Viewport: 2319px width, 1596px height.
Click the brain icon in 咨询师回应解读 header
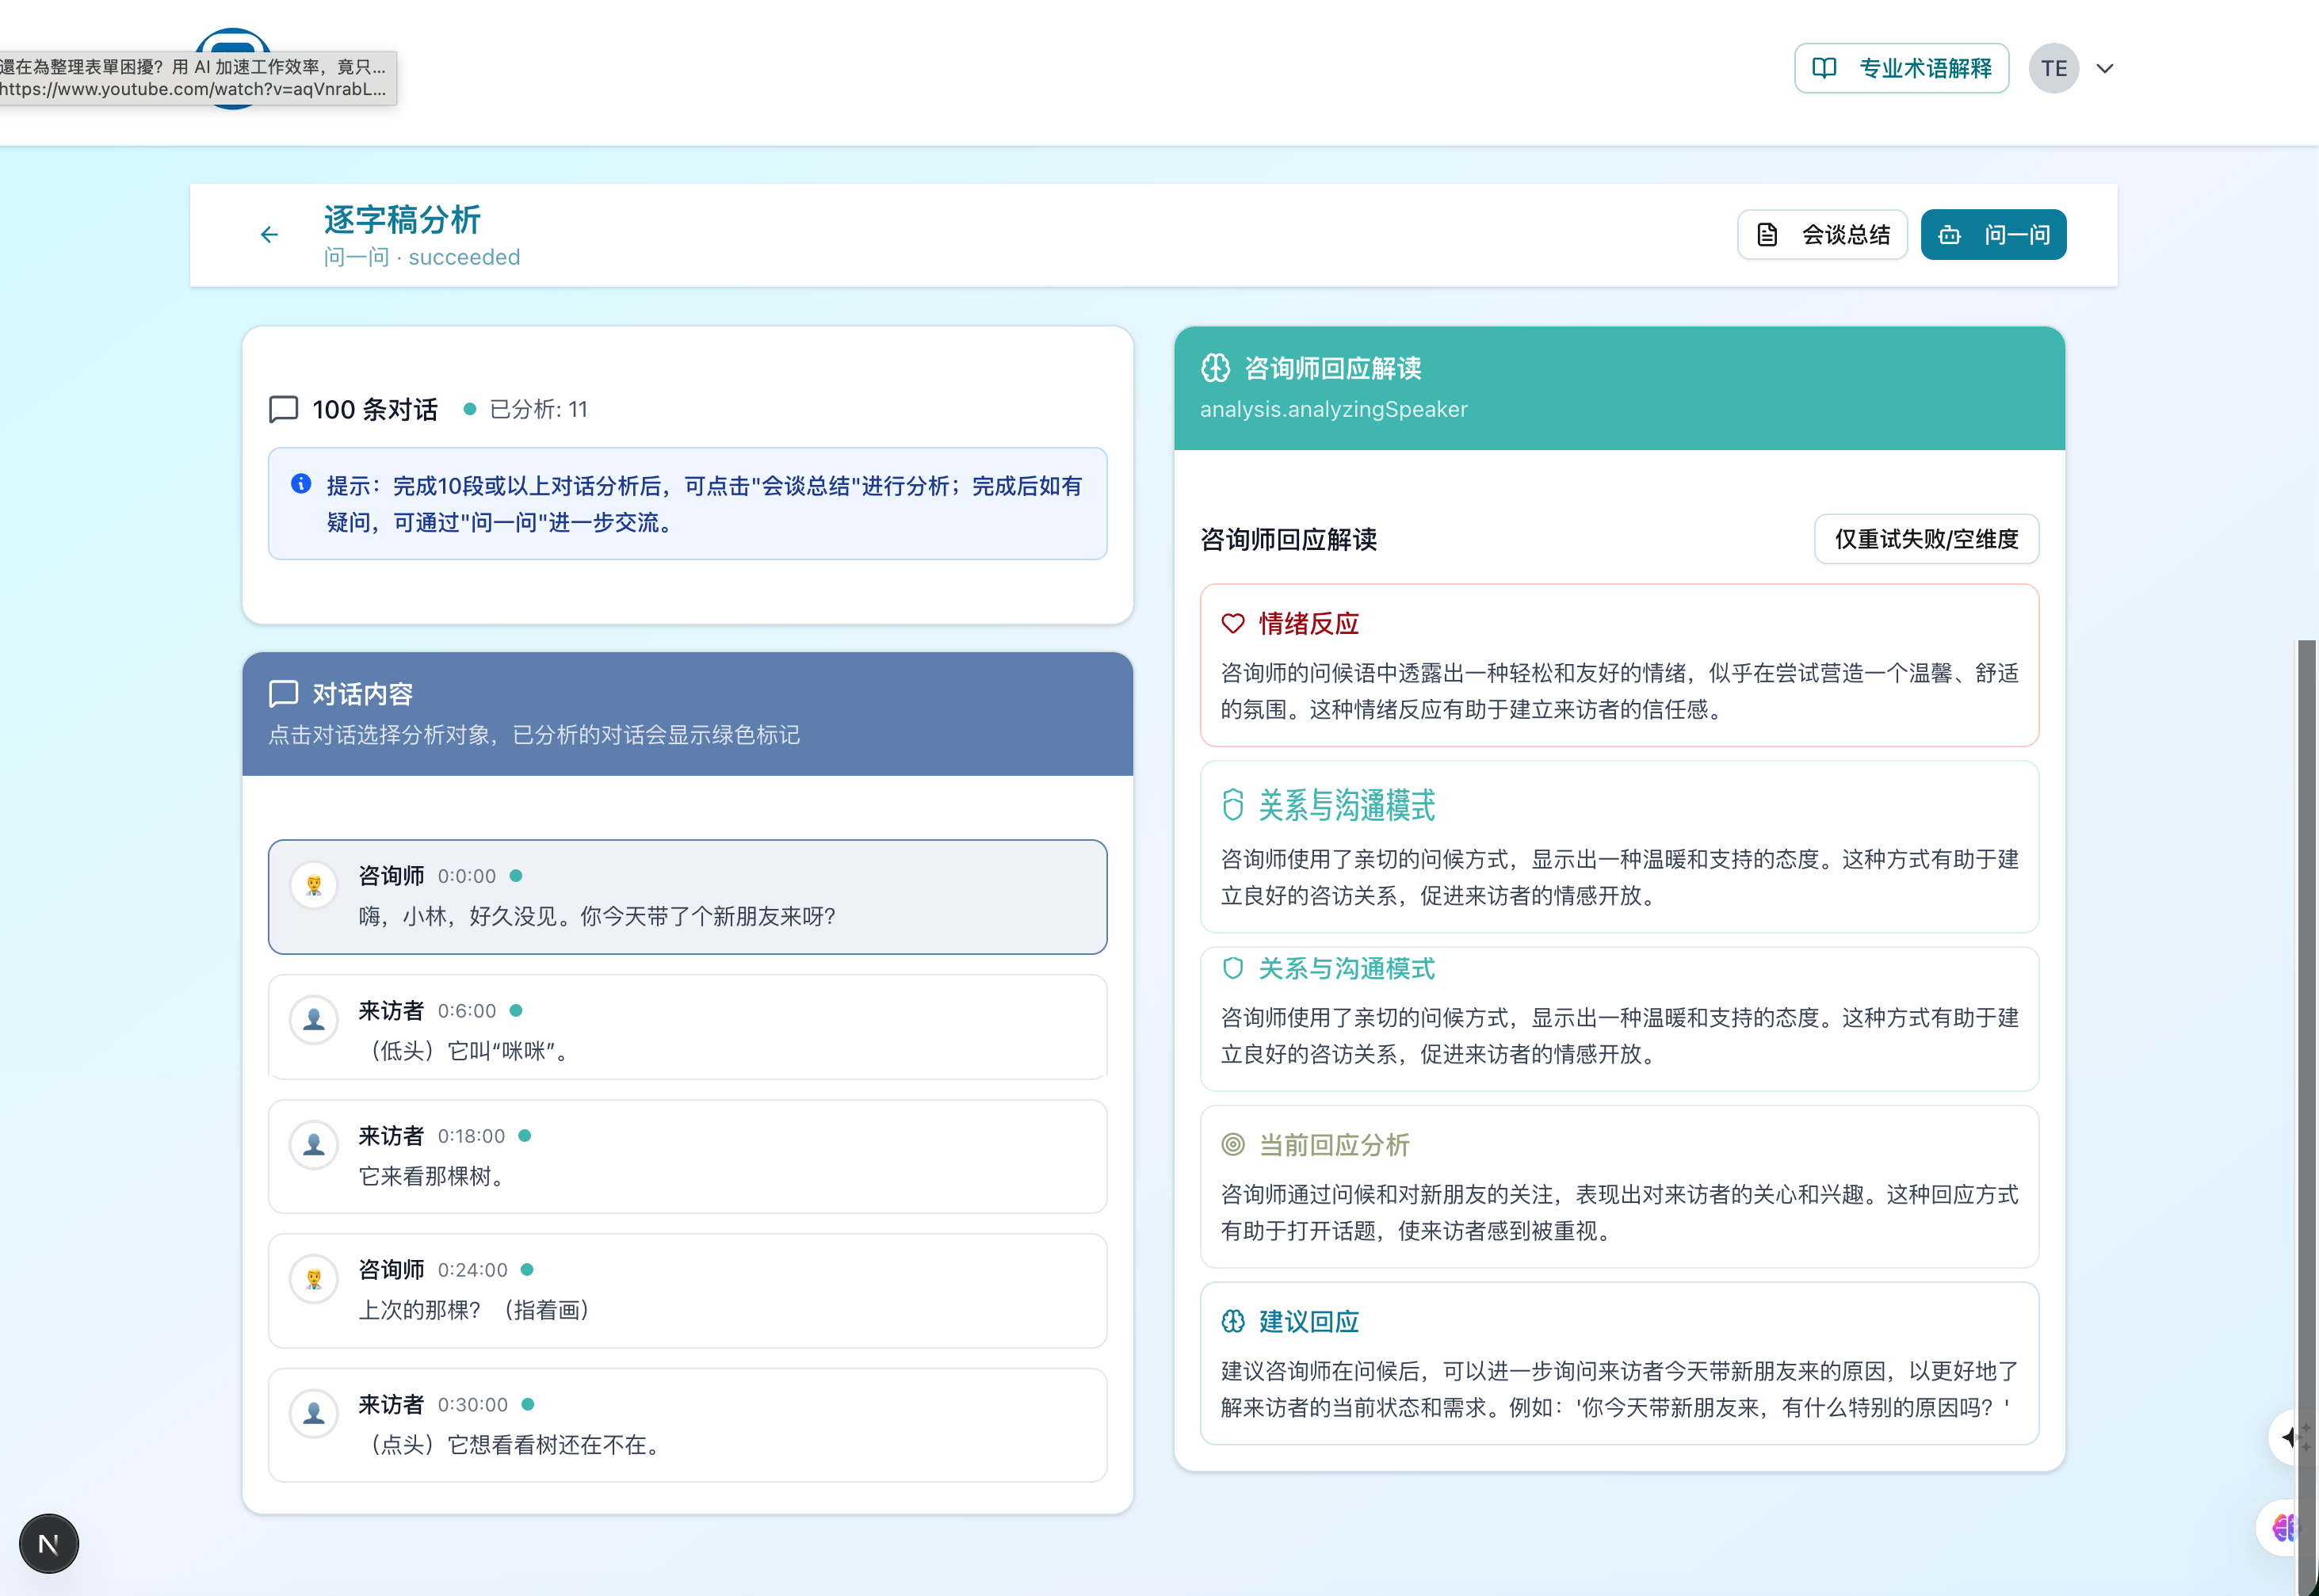(x=1216, y=367)
